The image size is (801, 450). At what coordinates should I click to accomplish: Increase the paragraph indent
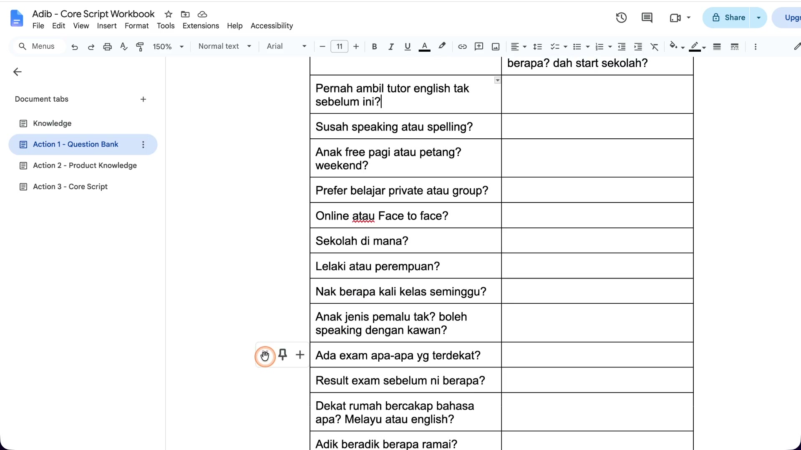[638, 47]
